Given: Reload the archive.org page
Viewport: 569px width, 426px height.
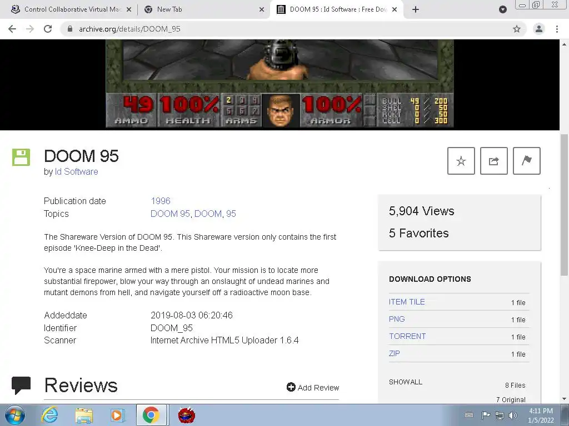Looking at the screenshot, I should (48, 29).
